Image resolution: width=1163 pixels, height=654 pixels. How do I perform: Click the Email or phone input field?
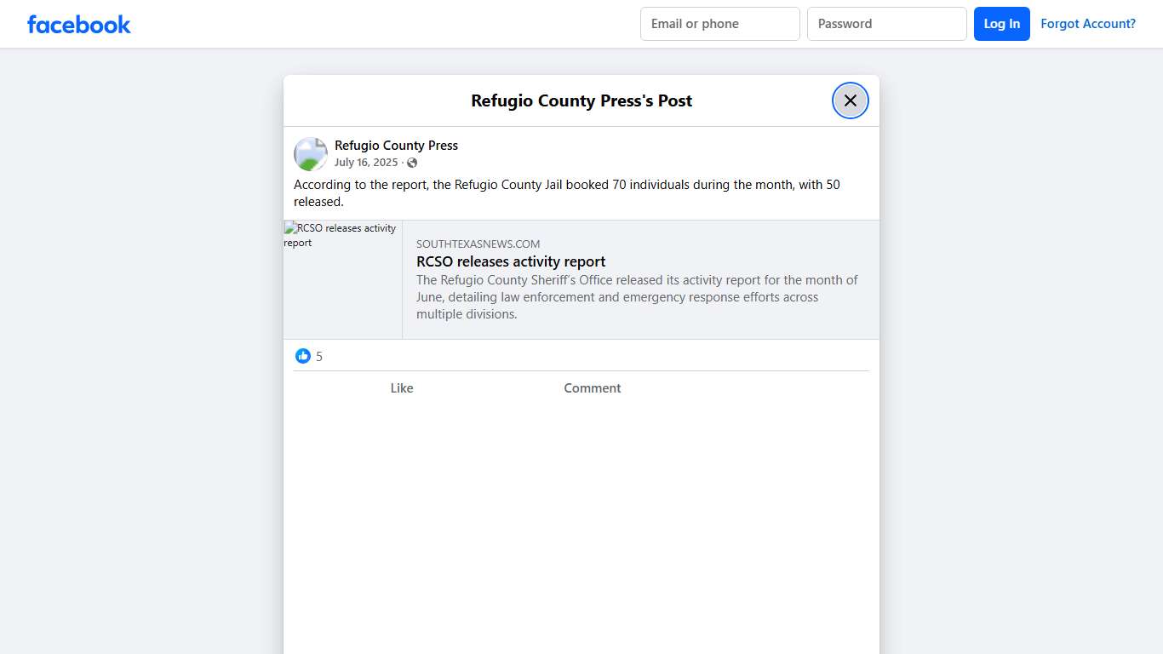719,23
